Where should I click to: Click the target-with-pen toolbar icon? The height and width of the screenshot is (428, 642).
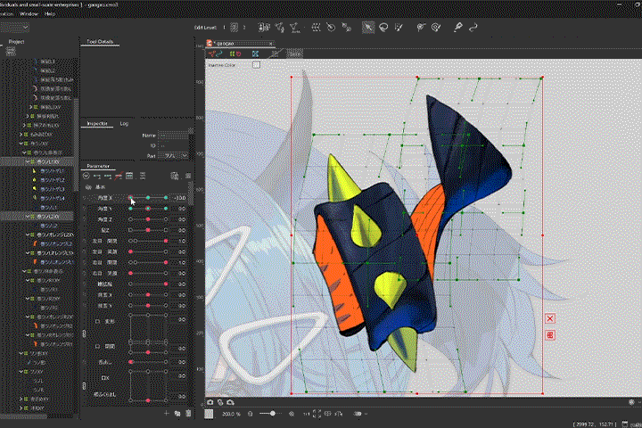click(421, 28)
